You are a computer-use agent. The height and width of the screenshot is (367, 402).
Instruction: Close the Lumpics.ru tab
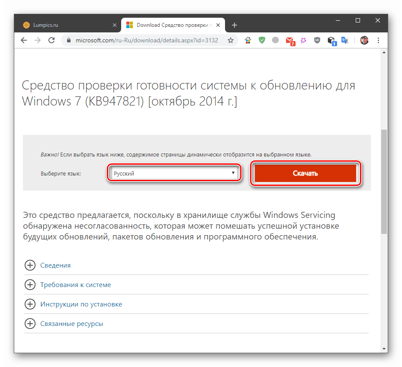tap(115, 25)
